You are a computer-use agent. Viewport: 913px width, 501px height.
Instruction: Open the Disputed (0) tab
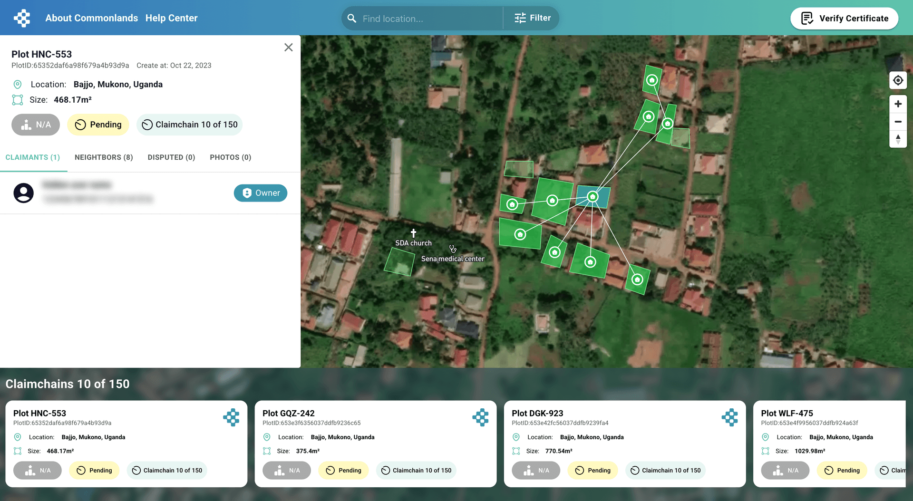pos(171,157)
